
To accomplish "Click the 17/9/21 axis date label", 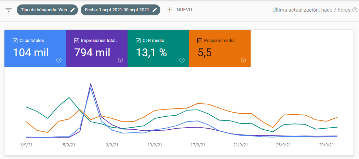I will pos(198,145).
